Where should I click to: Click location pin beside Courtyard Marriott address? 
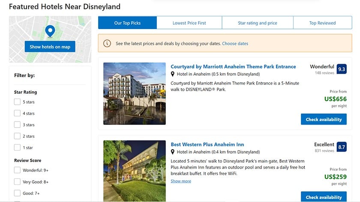pyautogui.click(x=173, y=74)
